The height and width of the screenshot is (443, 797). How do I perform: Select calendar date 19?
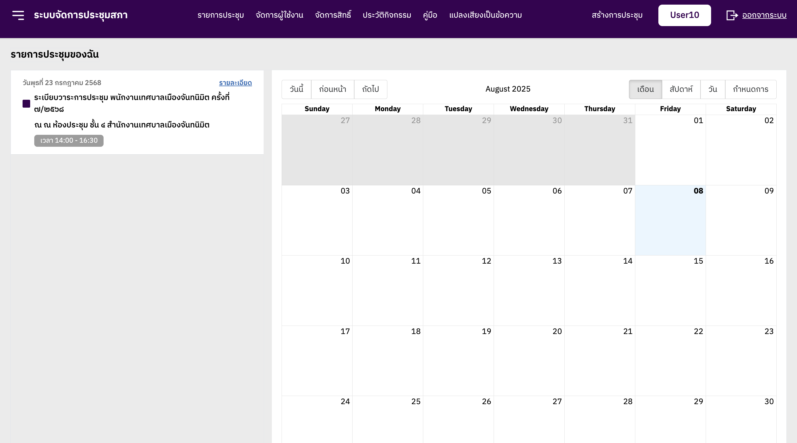point(486,331)
